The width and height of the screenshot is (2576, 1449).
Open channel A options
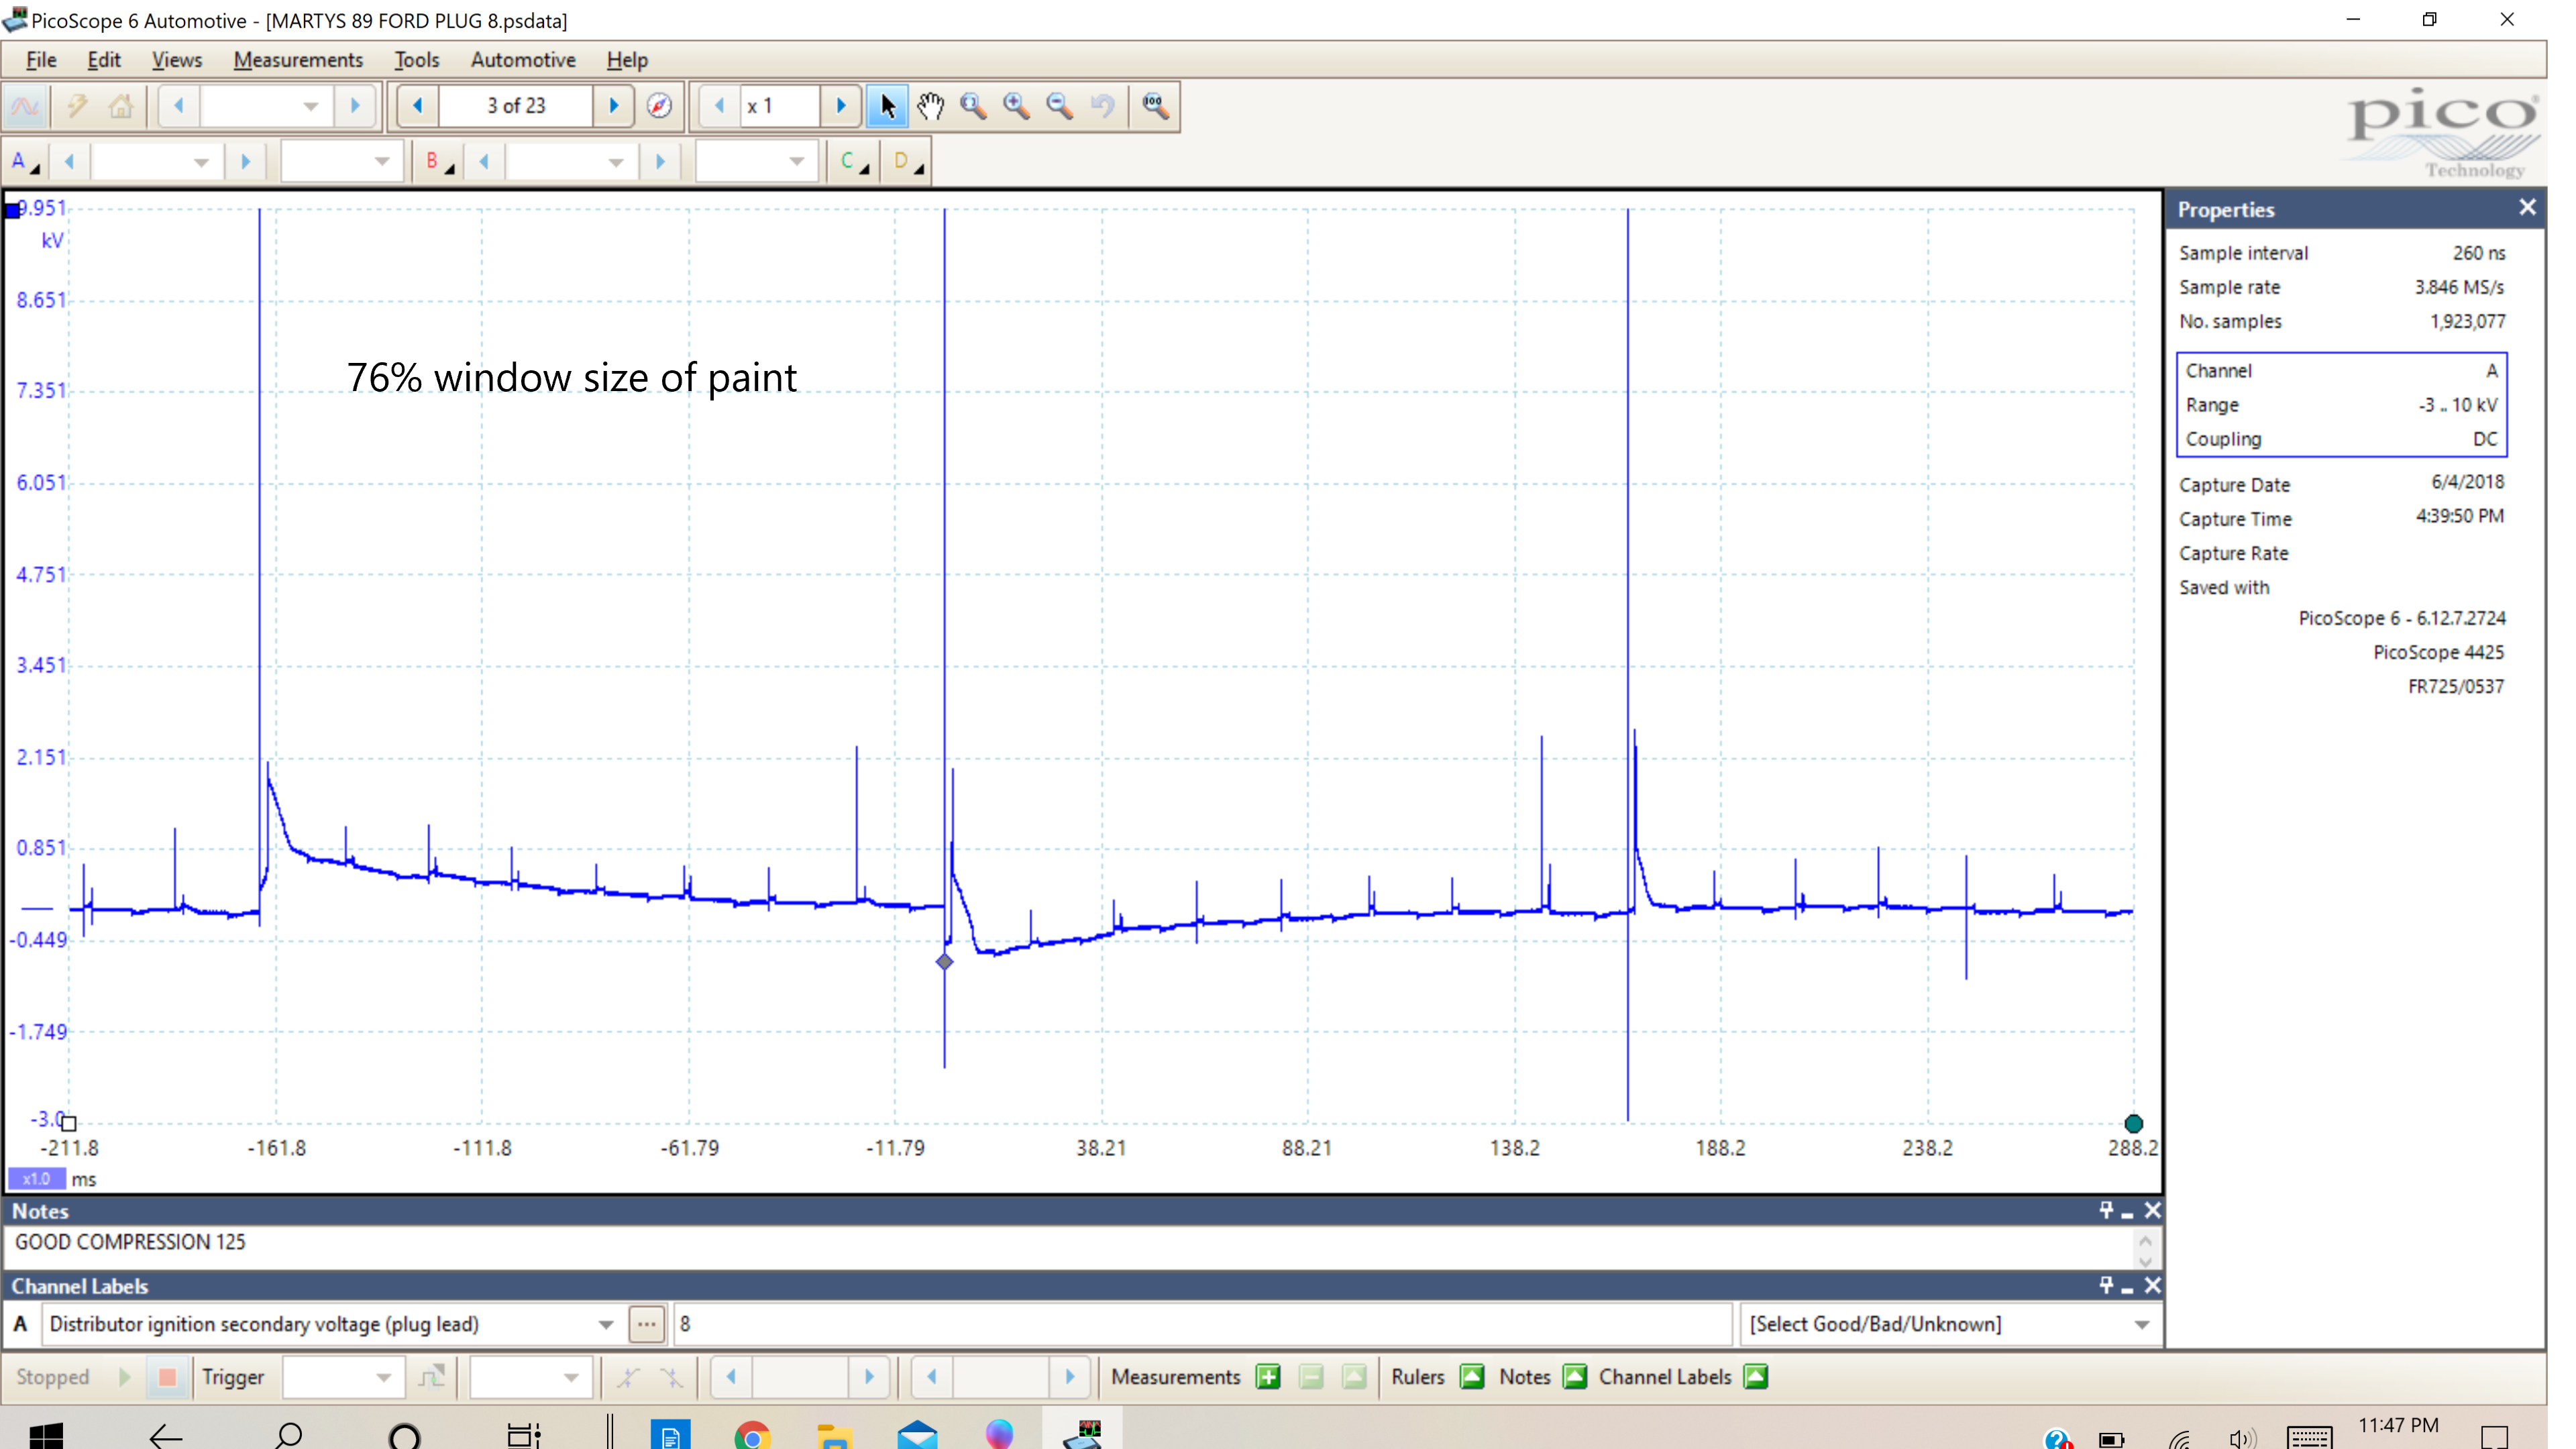coord(25,162)
